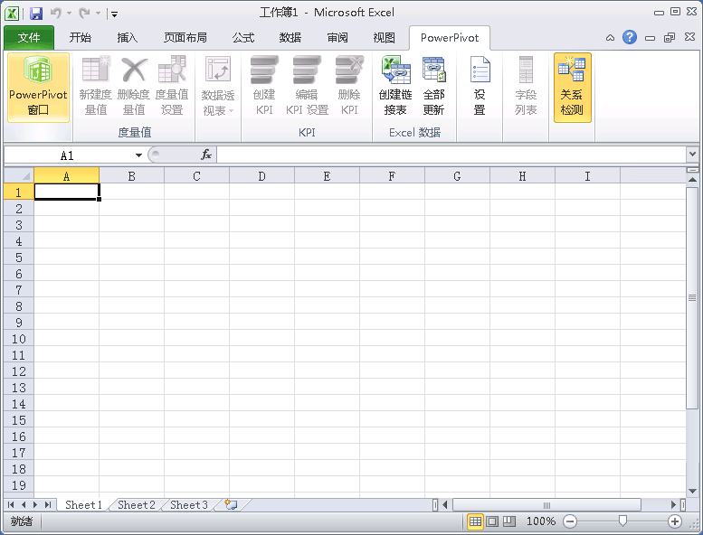Click the horizontal scrollbar left arrow
The height and width of the screenshot is (535, 703).
tap(445, 505)
